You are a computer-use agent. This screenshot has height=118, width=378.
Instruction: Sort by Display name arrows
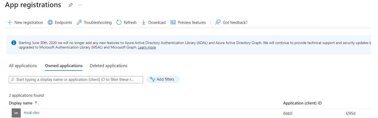[37, 103]
